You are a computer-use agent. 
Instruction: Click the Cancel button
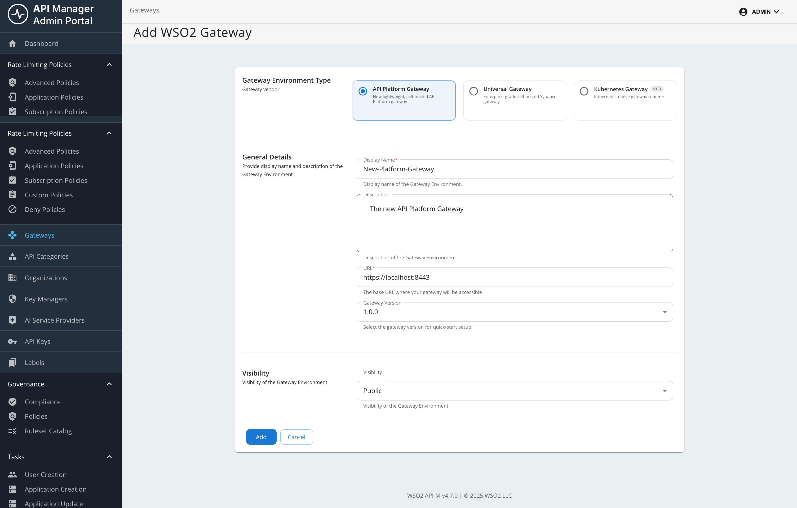point(296,437)
